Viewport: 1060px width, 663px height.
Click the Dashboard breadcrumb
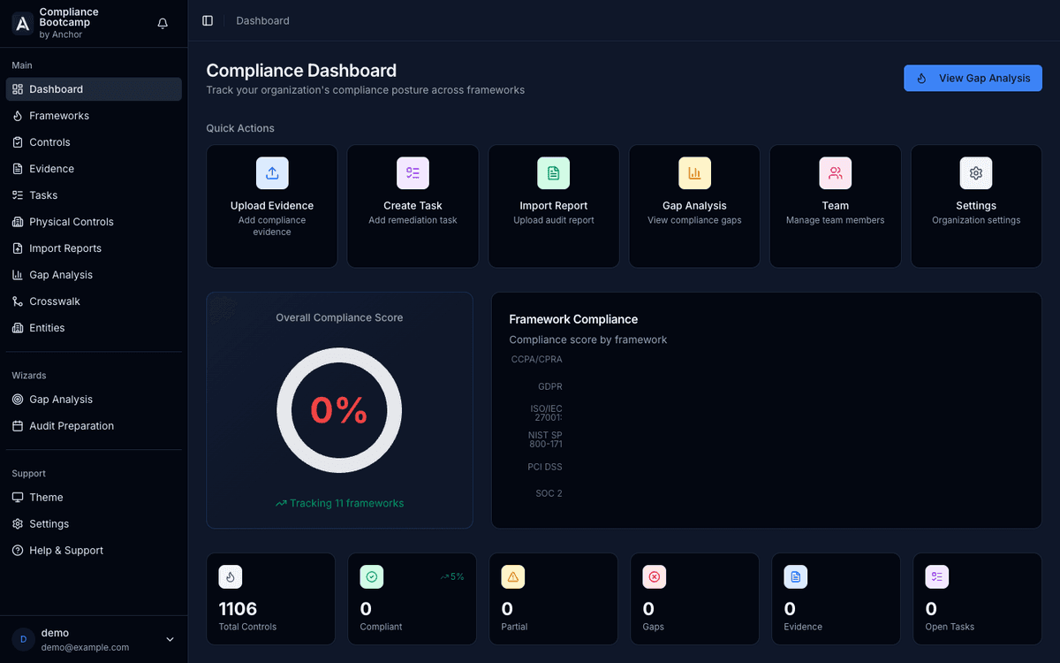click(x=262, y=20)
